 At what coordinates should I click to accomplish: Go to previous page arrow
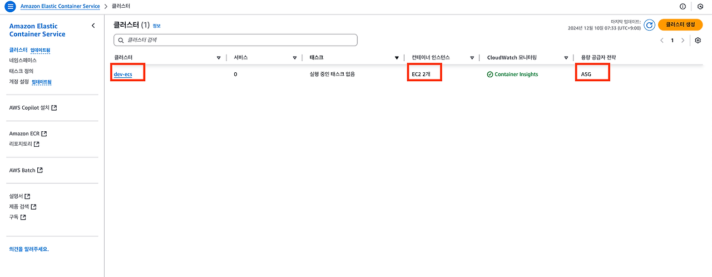pos(662,41)
